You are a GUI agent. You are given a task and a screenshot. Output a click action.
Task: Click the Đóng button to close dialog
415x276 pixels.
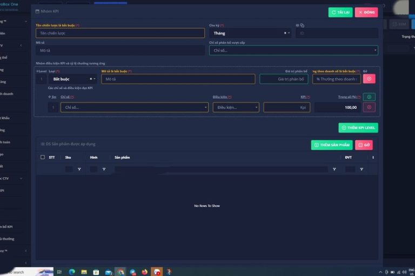pyautogui.click(x=366, y=12)
